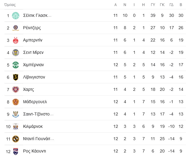This screenshot has width=186, height=160.
Task: Click the St Mirren crest icon
Action: click(x=16, y=53)
